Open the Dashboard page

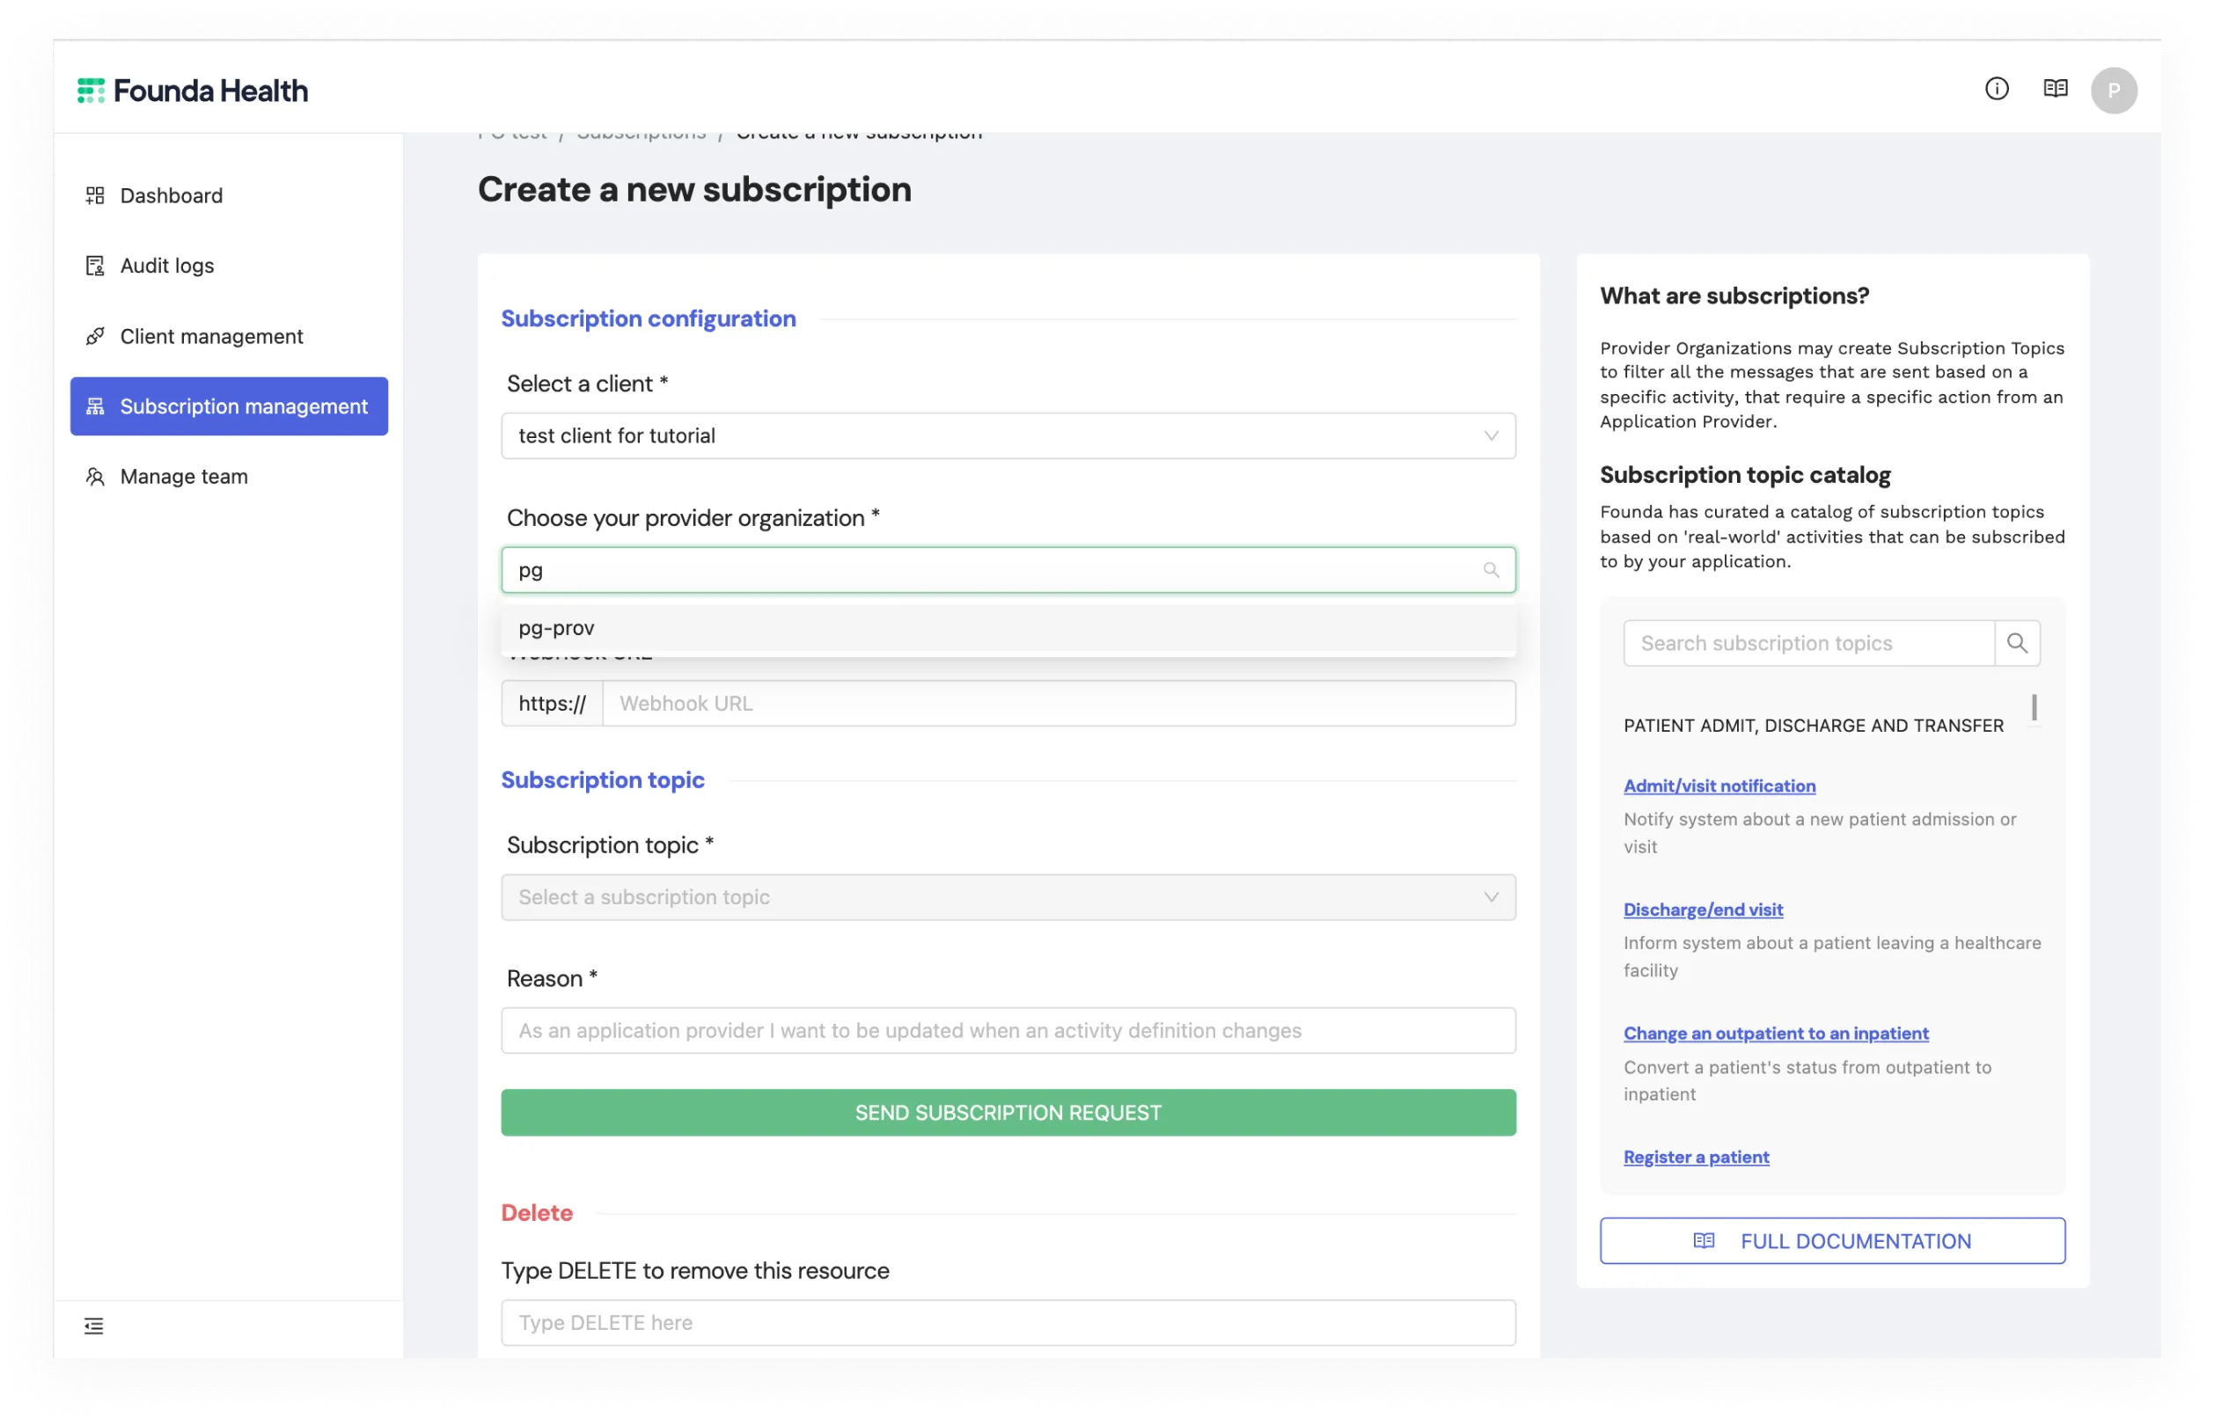tap(229, 195)
